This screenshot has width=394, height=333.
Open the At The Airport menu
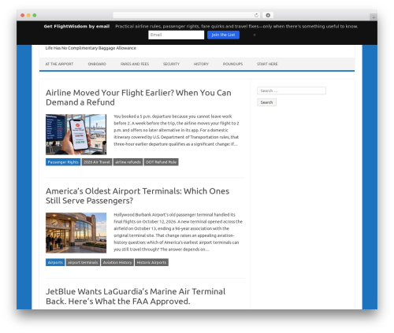(x=59, y=64)
